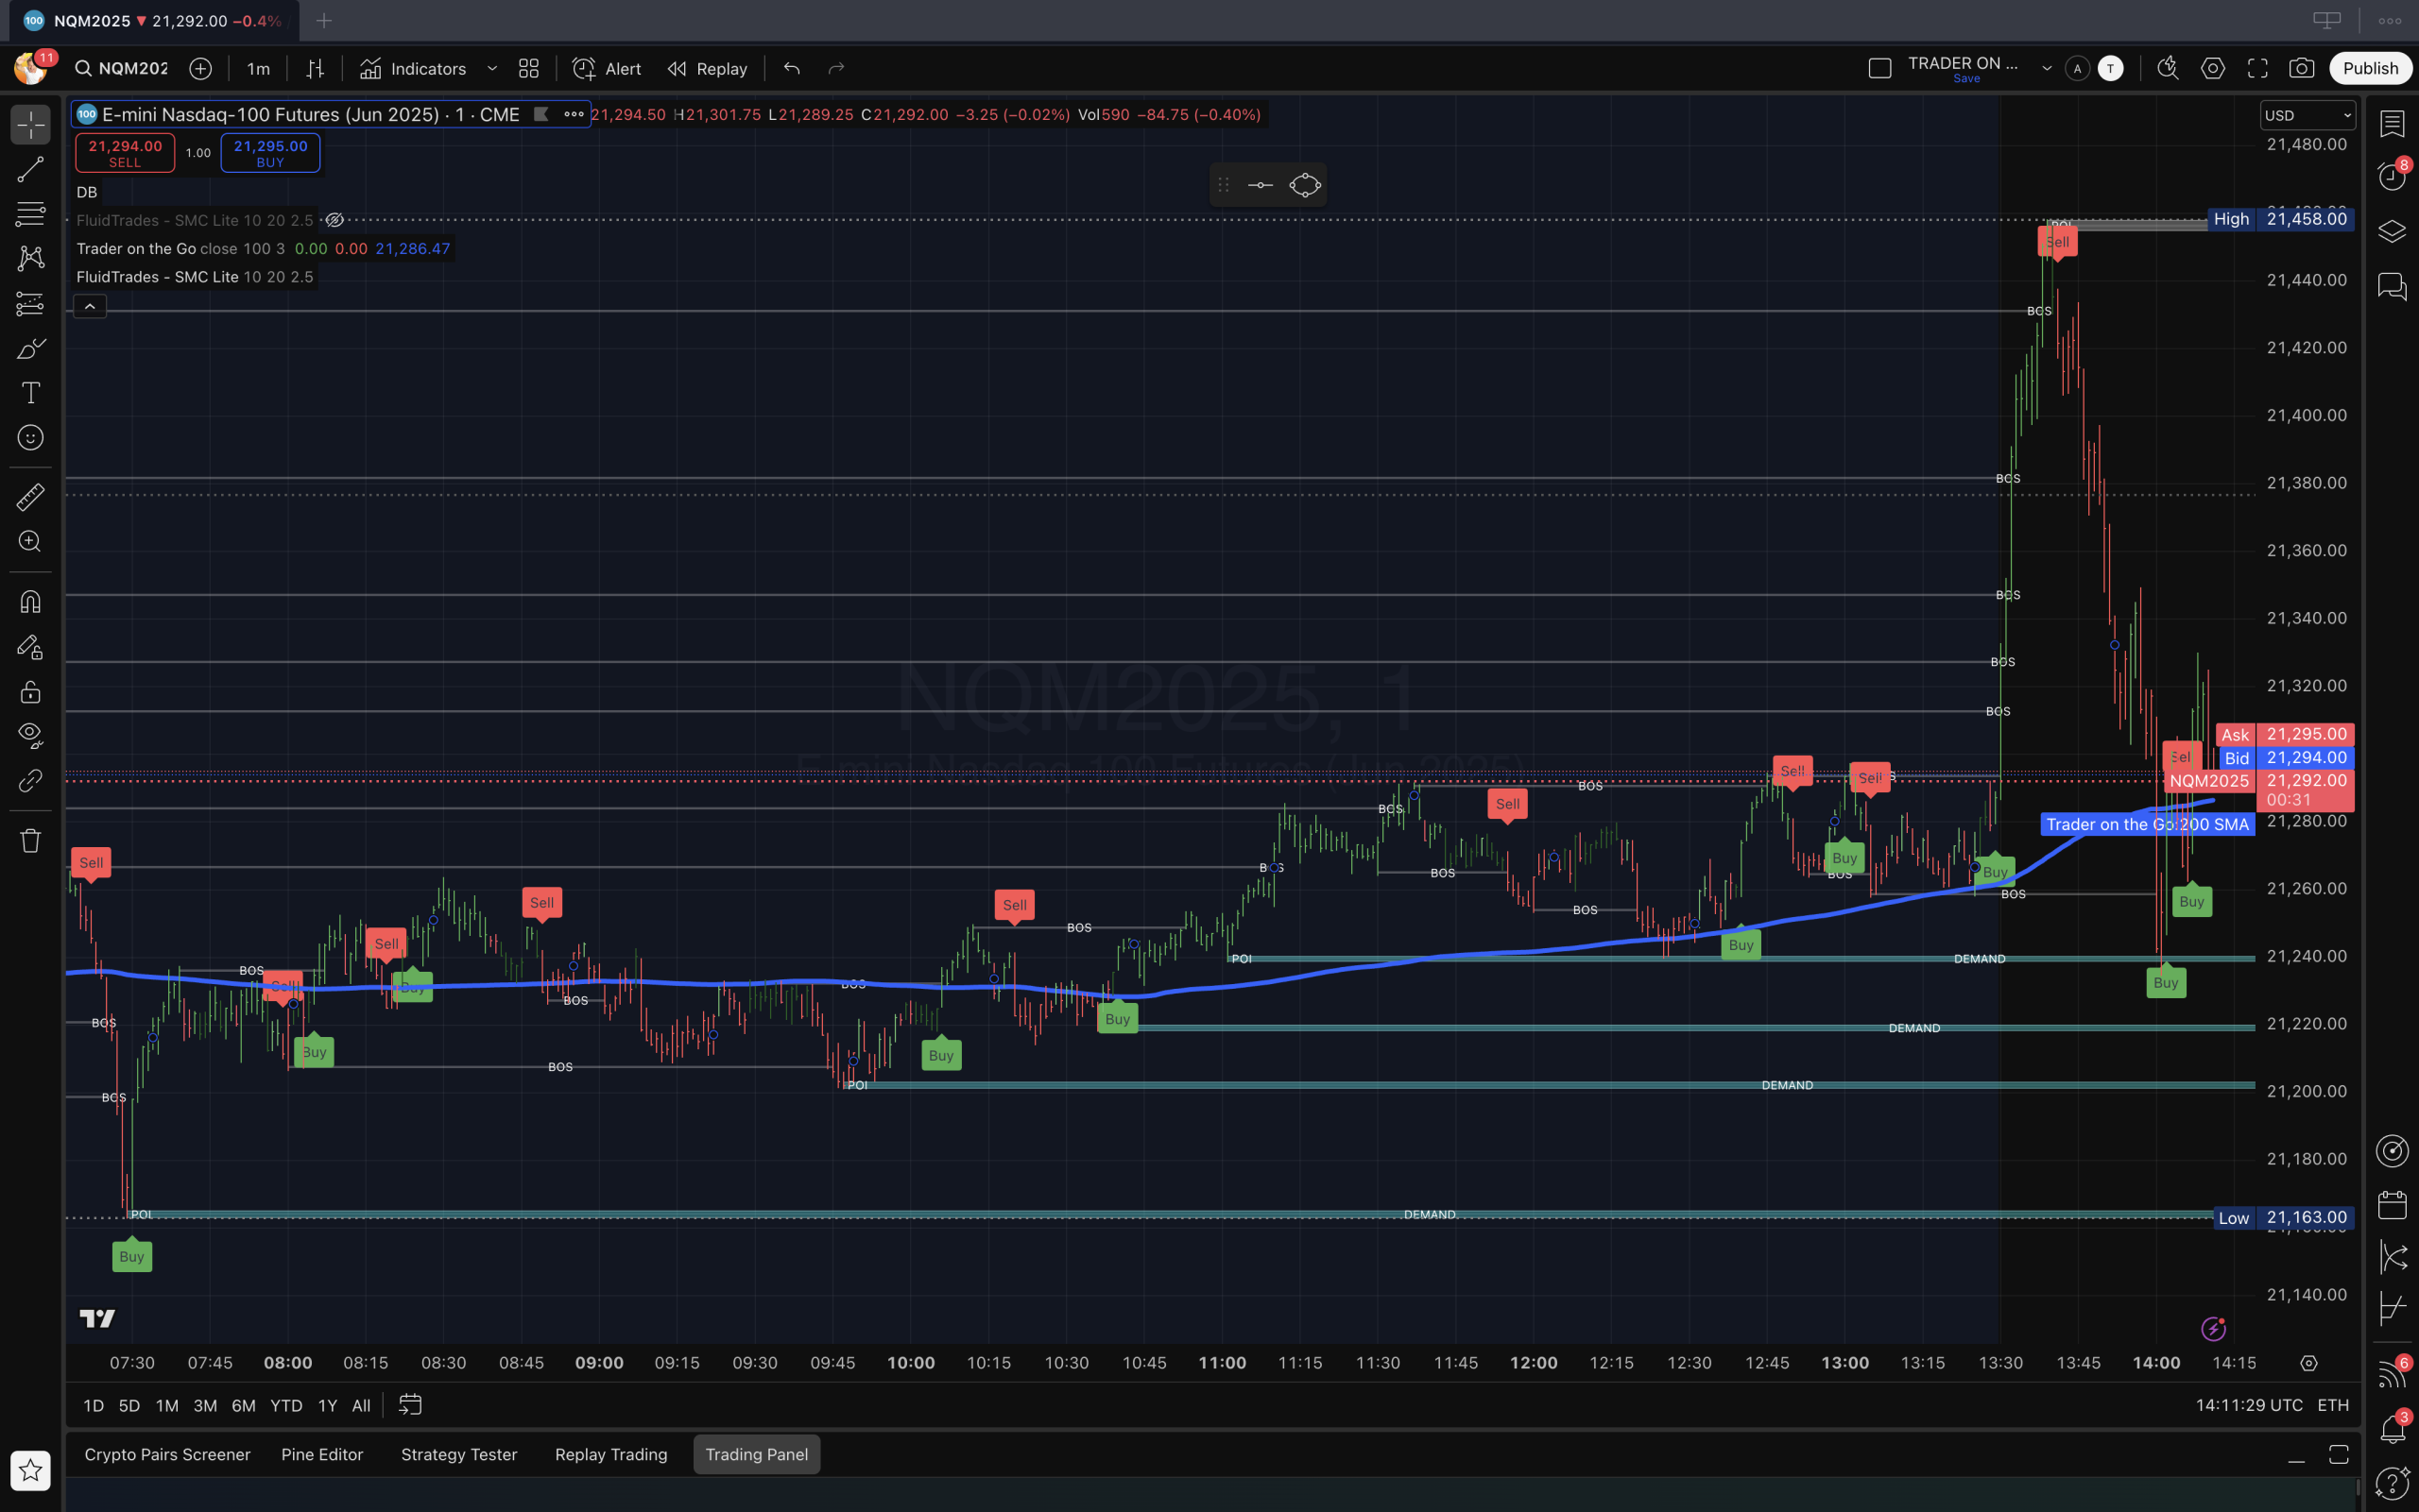Add to favorites with star icon
This screenshot has height=1512, width=2419.
tap(30, 1470)
